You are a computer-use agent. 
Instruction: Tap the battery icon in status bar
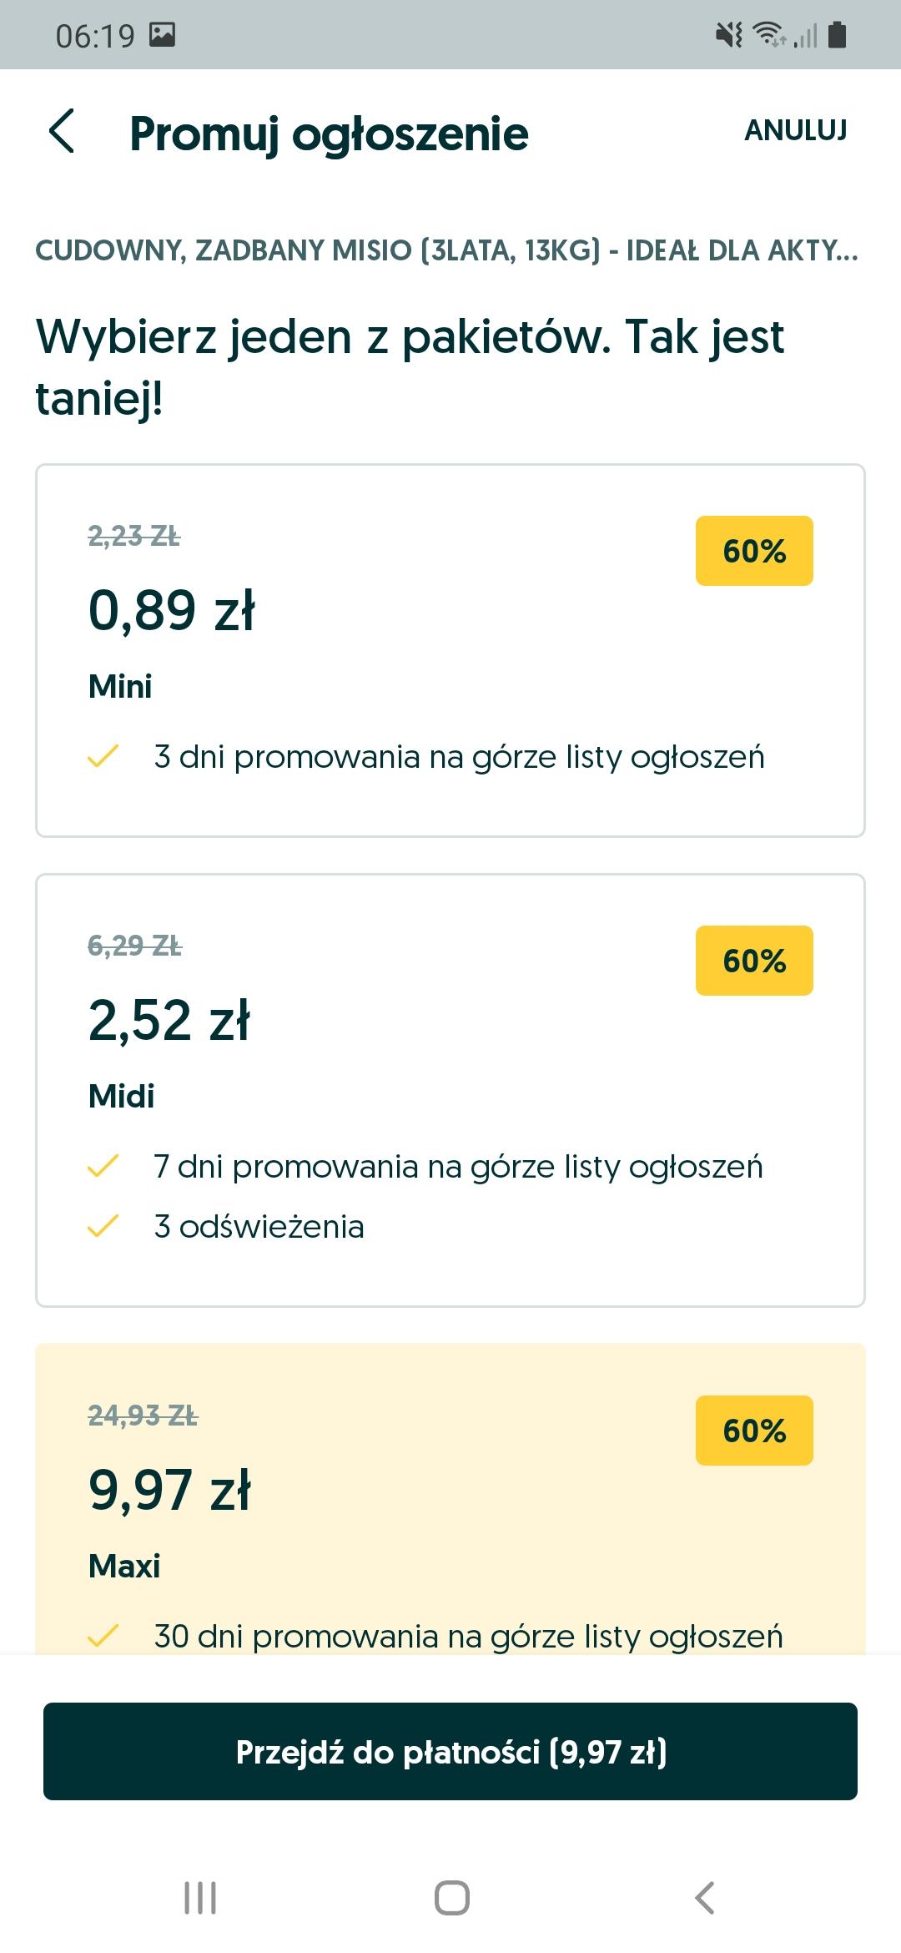838,35
